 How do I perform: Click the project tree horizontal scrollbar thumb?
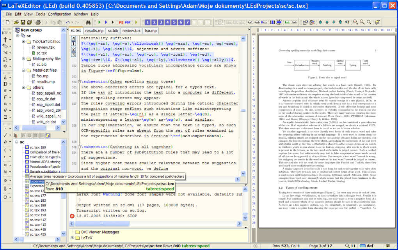(34, 128)
